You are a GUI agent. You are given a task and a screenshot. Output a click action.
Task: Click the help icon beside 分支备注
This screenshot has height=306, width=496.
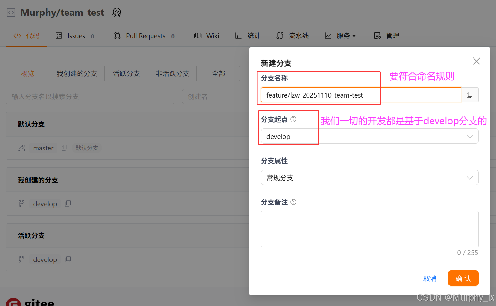293,202
